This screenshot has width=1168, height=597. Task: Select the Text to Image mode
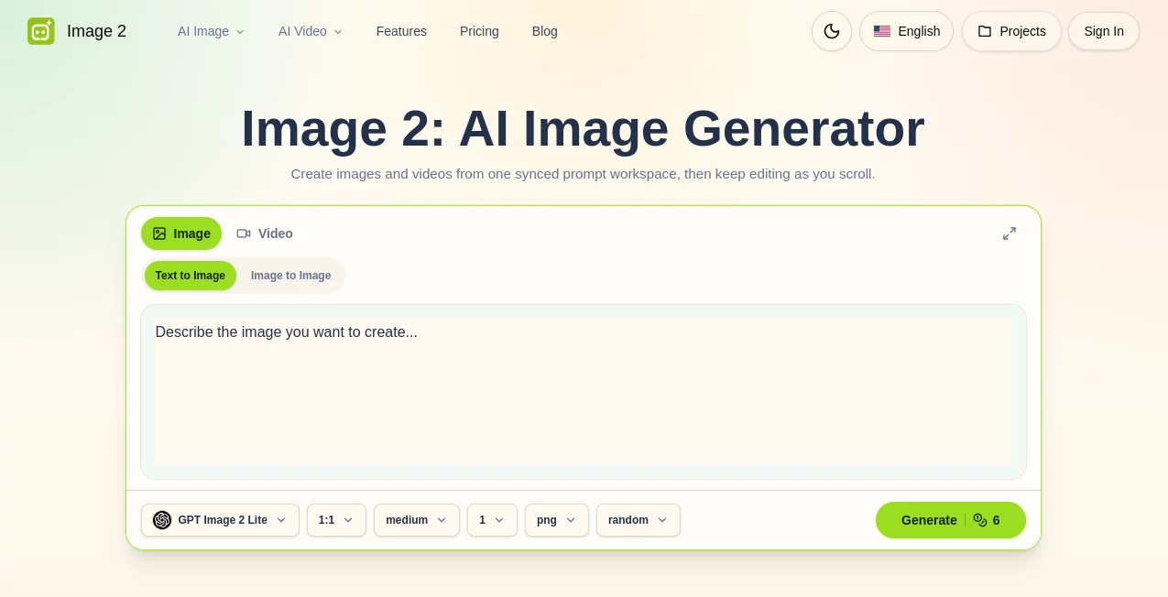[191, 276]
